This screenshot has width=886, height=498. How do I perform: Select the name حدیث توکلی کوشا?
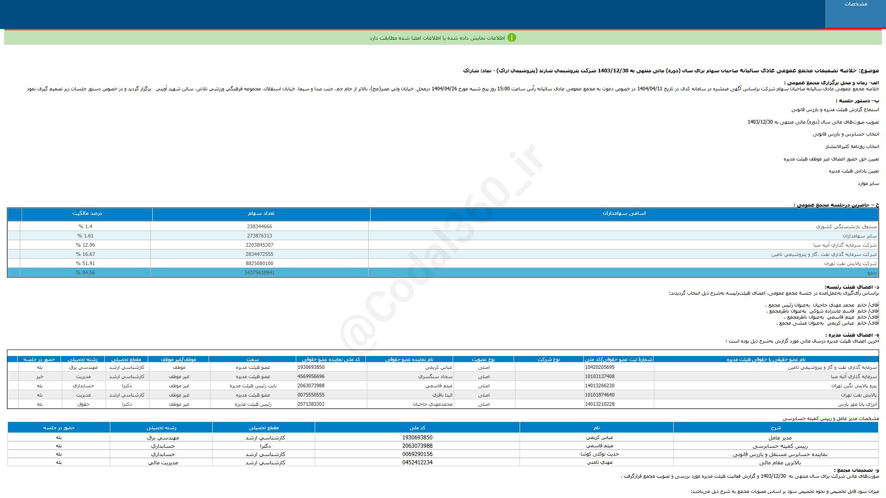[599, 454]
